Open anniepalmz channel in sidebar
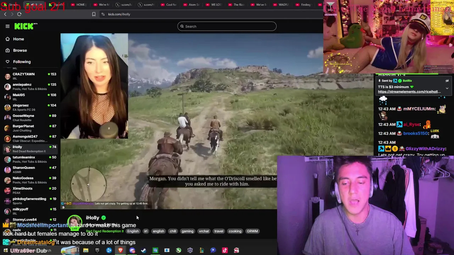Image resolution: width=454 pixels, height=255 pixels. [30, 86]
